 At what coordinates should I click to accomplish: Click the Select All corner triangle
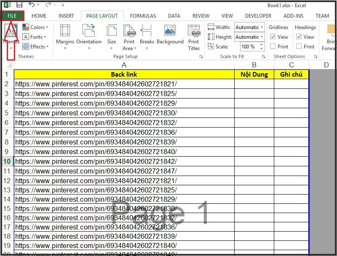tap(9, 65)
